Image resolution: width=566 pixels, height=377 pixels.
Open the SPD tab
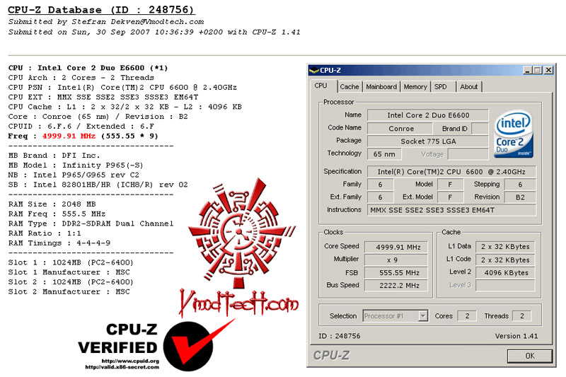coord(440,87)
